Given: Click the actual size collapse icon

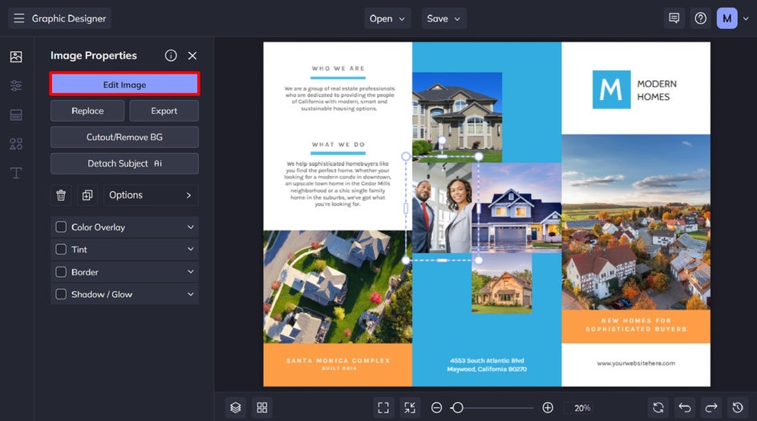Looking at the screenshot, I should pos(410,407).
